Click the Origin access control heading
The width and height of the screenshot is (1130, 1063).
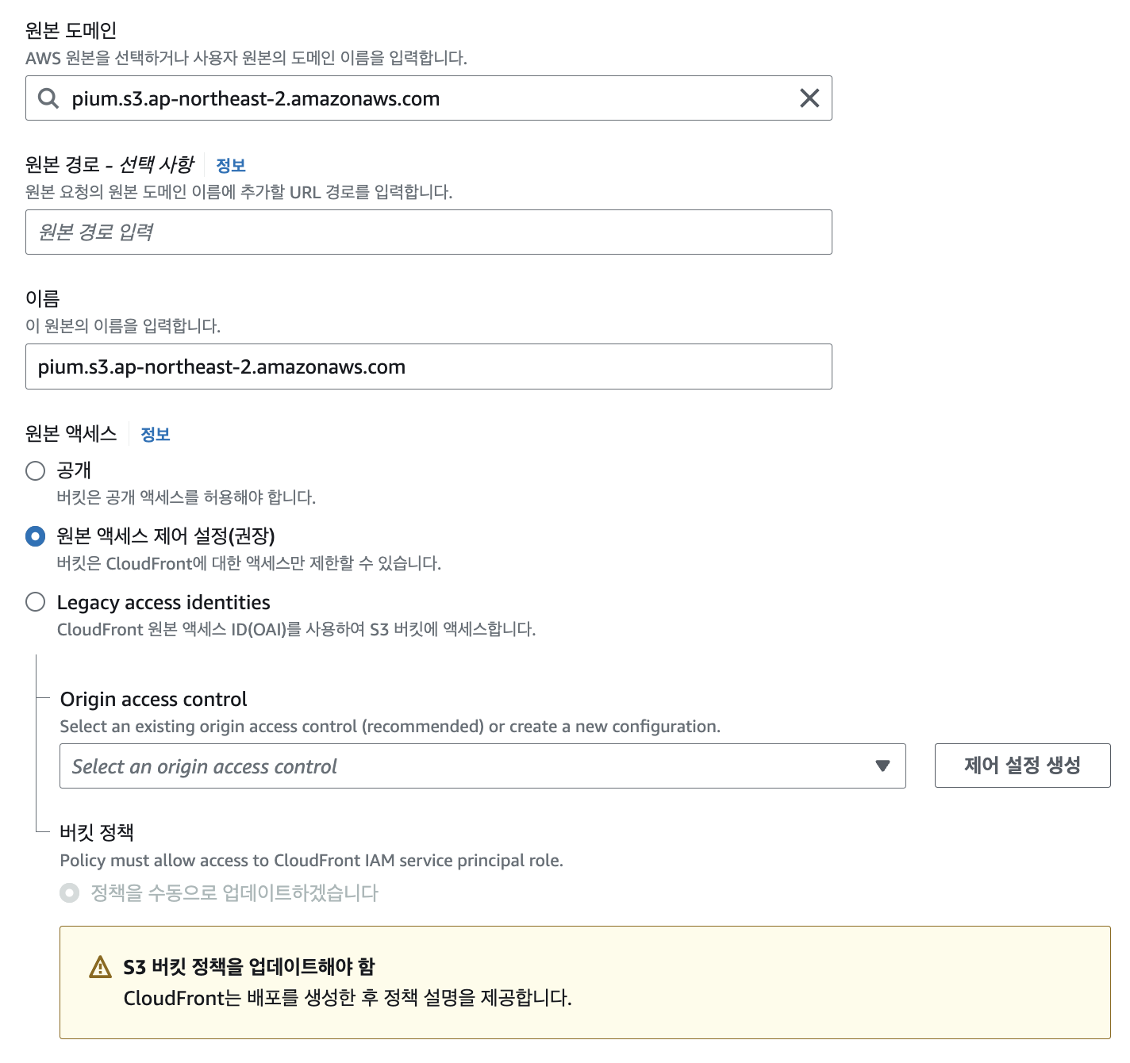(x=154, y=700)
